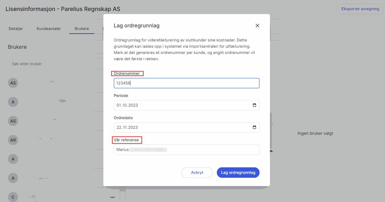Open the Kundeavtaler tab
This screenshot has width=385, height=202.
tap(49, 29)
